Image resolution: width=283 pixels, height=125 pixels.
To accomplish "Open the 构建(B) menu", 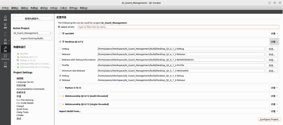I will click(x=34, y=8).
